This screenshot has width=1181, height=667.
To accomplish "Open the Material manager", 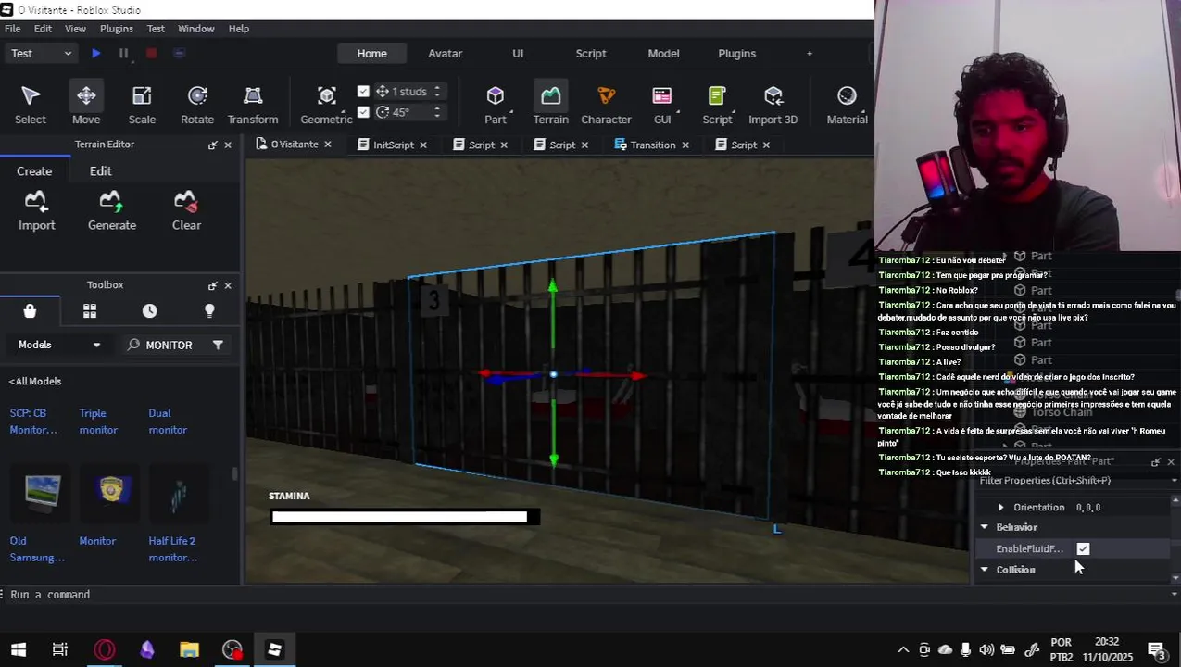I will click(x=847, y=105).
